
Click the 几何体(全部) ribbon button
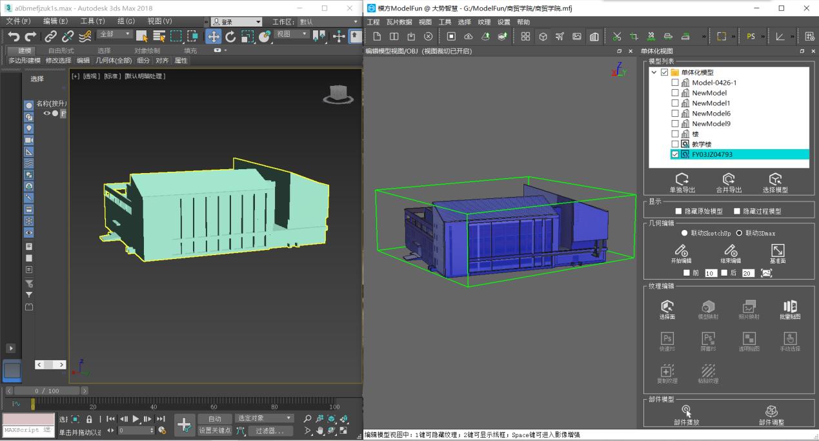[113, 61]
